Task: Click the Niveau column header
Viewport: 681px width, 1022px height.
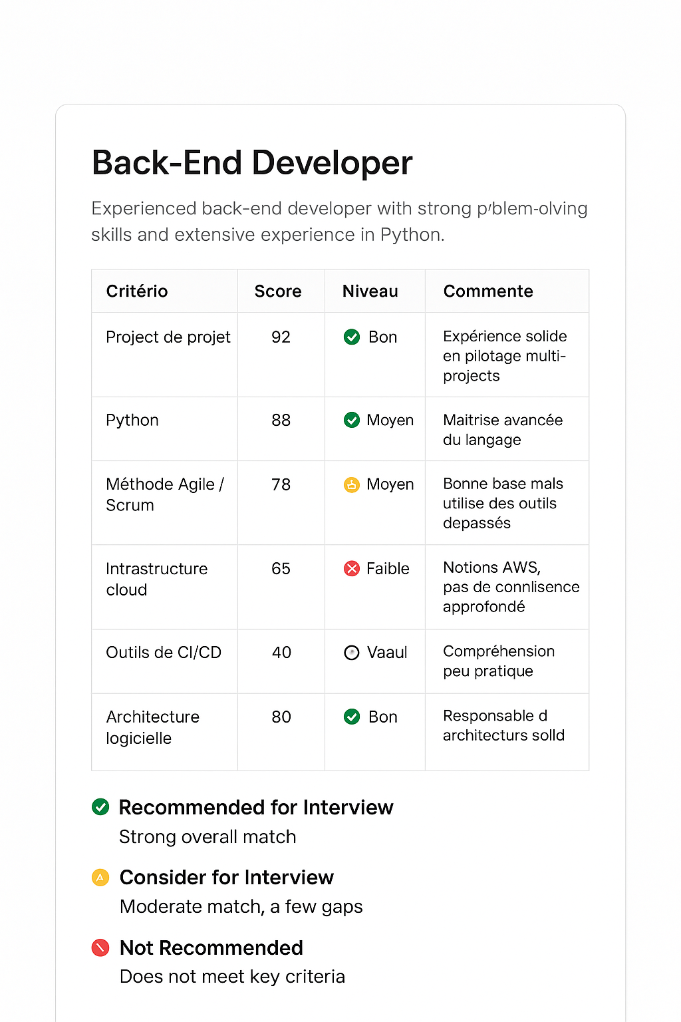Action: pyautogui.click(x=370, y=291)
